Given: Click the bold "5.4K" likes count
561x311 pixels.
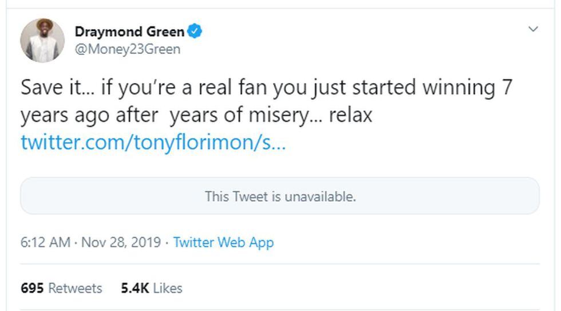Looking at the screenshot, I should tap(135, 288).
